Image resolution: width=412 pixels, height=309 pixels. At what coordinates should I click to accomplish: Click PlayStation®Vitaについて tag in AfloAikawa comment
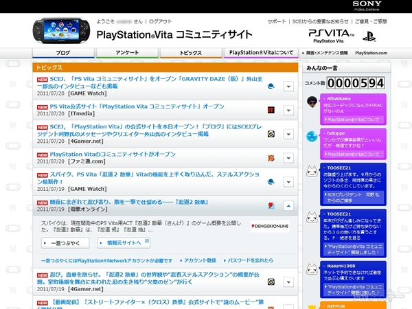pyautogui.click(x=353, y=119)
